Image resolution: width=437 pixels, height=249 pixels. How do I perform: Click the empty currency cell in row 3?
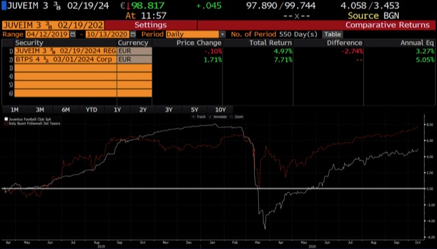135,68
